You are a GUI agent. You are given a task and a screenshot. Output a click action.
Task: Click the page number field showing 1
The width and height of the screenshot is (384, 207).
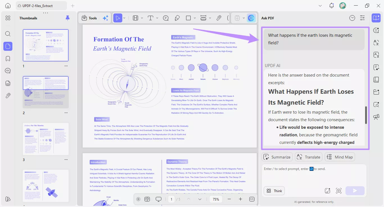pyautogui.click(x=171, y=199)
